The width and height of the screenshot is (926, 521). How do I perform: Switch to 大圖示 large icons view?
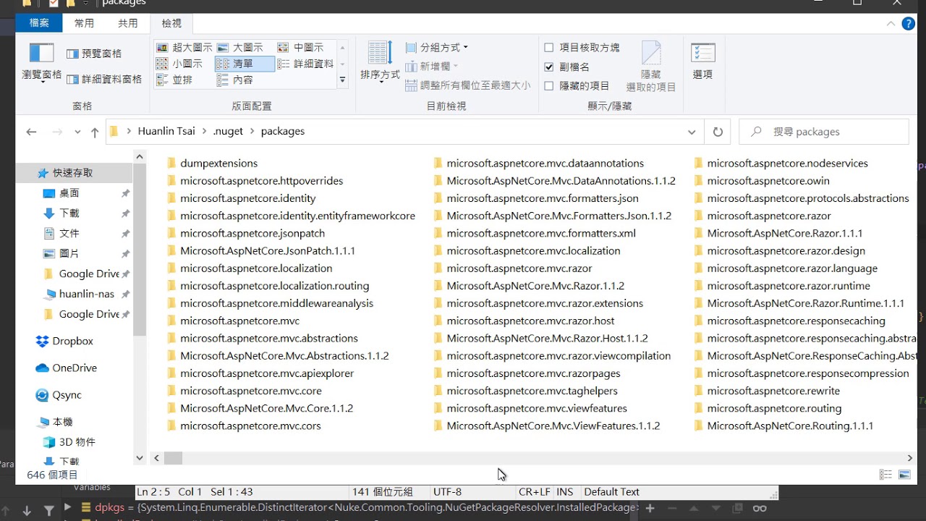coord(240,48)
